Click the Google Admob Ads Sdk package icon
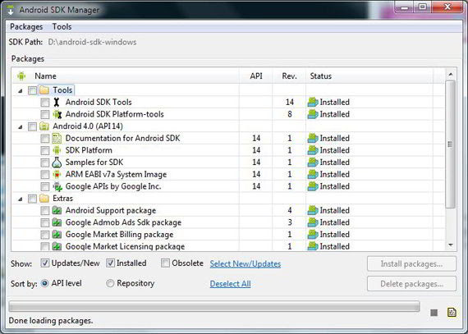The width and height of the screenshot is (468, 334). click(x=57, y=222)
